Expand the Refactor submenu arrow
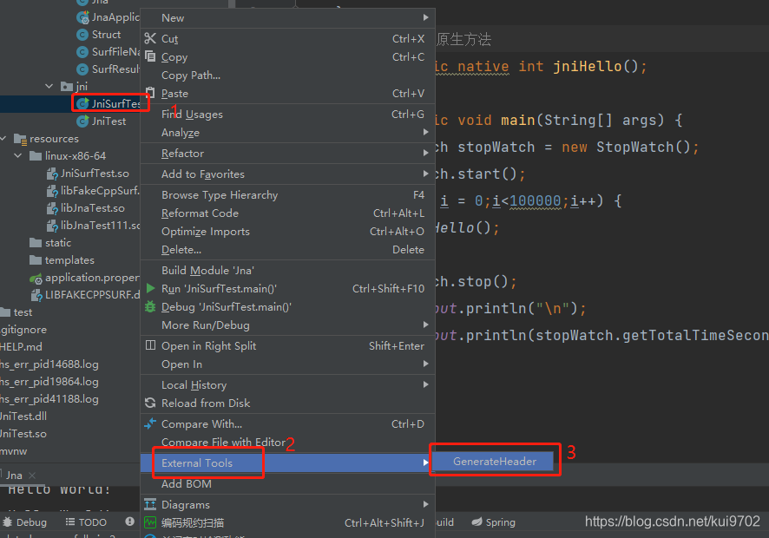Image resolution: width=769 pixels, height=538 pixels. tap(425, 153)
